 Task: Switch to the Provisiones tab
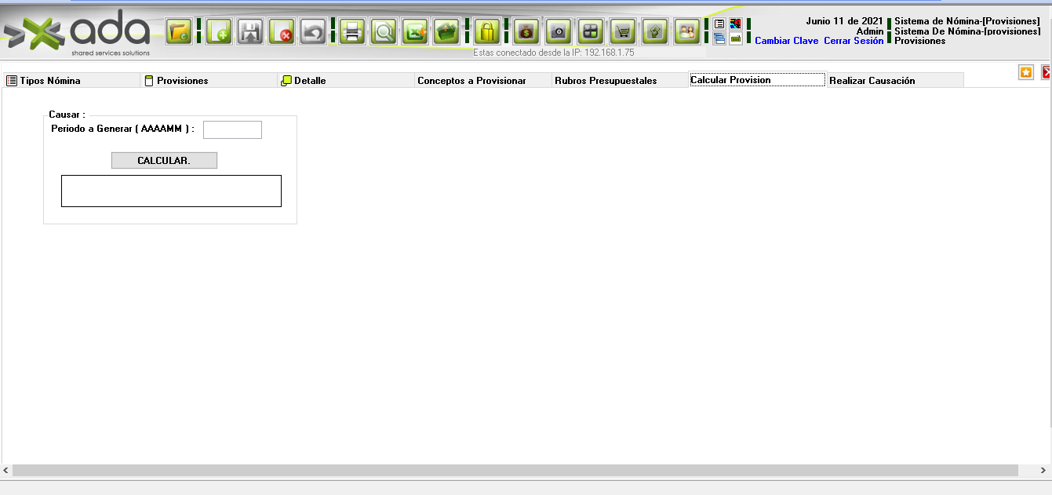pos(209,80)
